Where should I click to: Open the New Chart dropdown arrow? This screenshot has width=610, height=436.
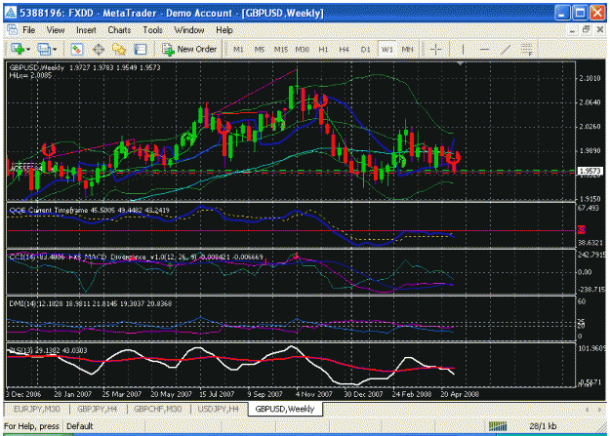28,50
